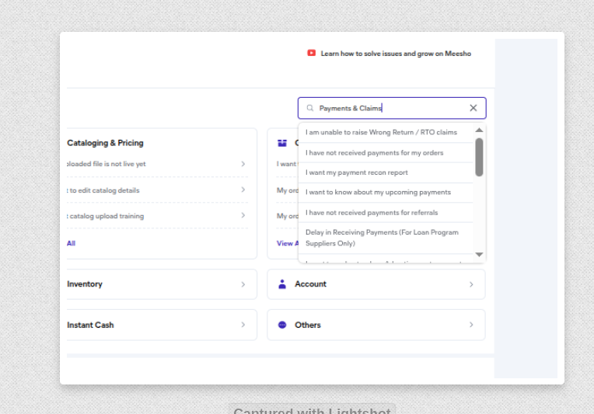This screenshot has height=414, width=594.
Task: Clear search with the X icon
Action: tap(473, 108)
